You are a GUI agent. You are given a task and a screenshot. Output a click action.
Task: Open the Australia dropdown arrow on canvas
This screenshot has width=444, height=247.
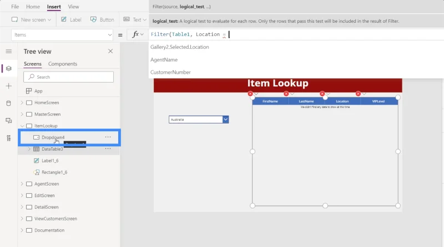[x=226, y=120]
